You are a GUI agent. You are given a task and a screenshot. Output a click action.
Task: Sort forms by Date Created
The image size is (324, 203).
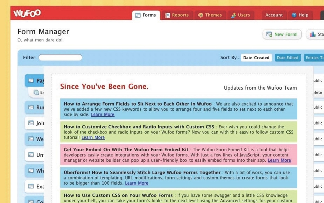[256, 58]
